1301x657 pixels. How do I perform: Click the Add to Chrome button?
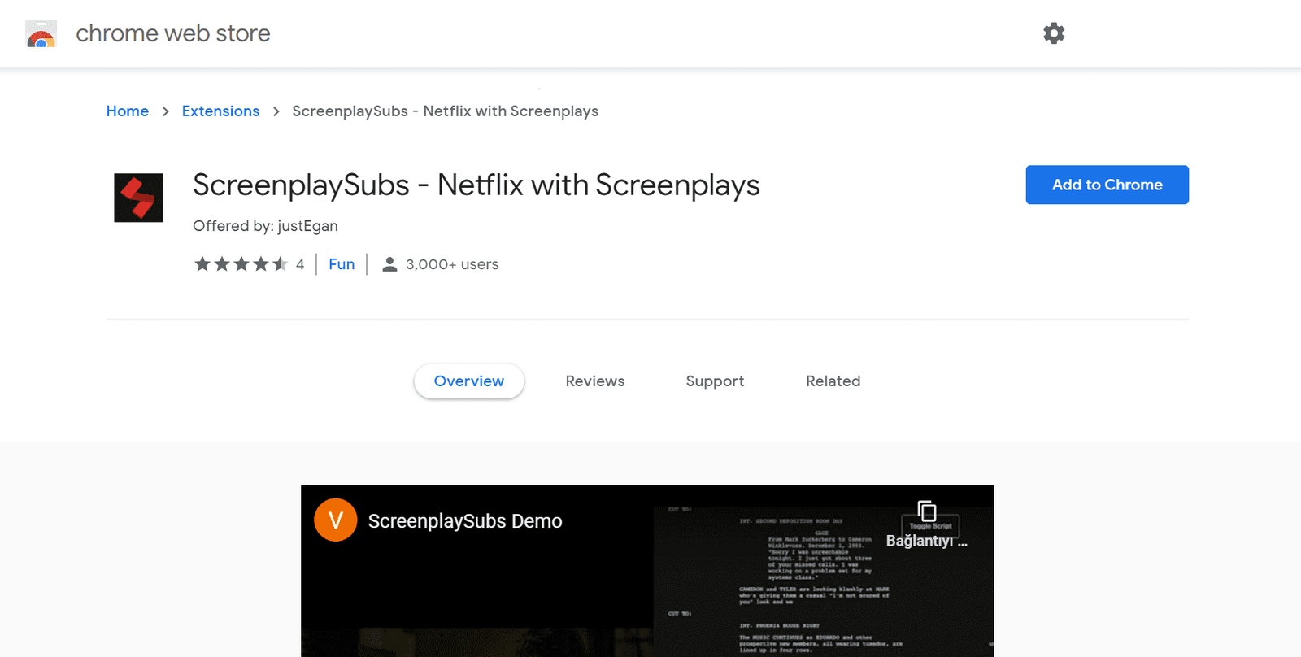click(x=1107, y=185)
